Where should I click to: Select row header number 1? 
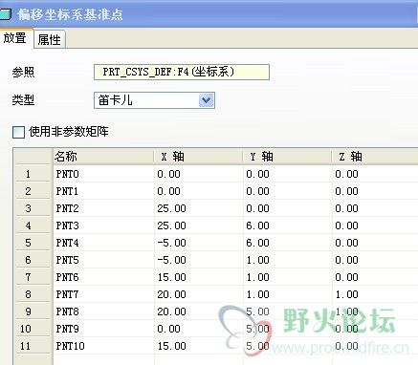[33, 174]
